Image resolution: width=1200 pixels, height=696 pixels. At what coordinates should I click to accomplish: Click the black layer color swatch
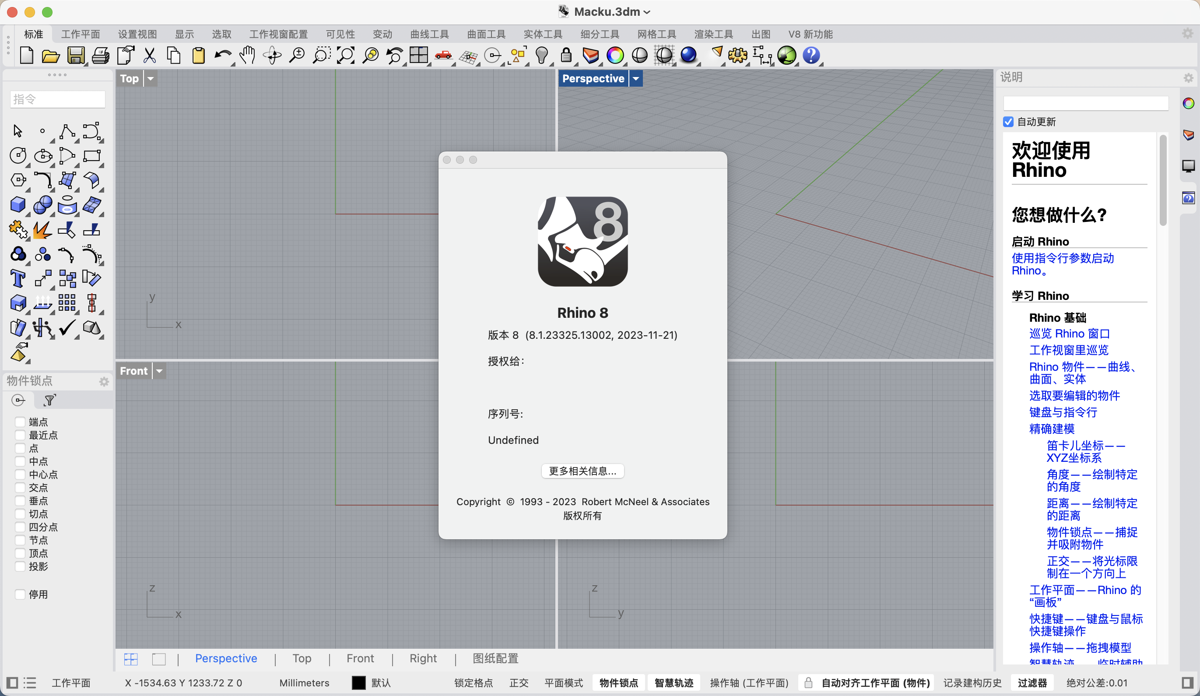358,683
